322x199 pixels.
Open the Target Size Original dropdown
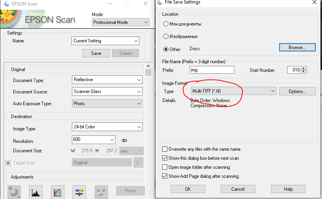tap(102, 162)
